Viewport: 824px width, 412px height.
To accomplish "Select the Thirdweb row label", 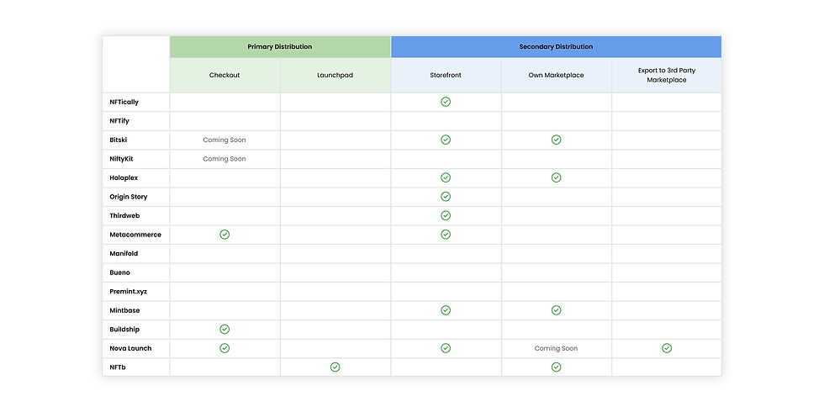I will pyautogui.click(x=124, y=215).
